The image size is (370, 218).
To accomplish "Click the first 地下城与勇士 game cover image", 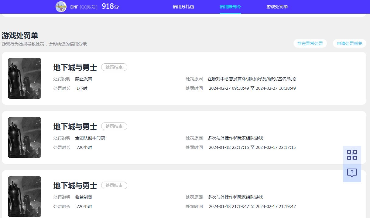I will (x=24, y=78).
